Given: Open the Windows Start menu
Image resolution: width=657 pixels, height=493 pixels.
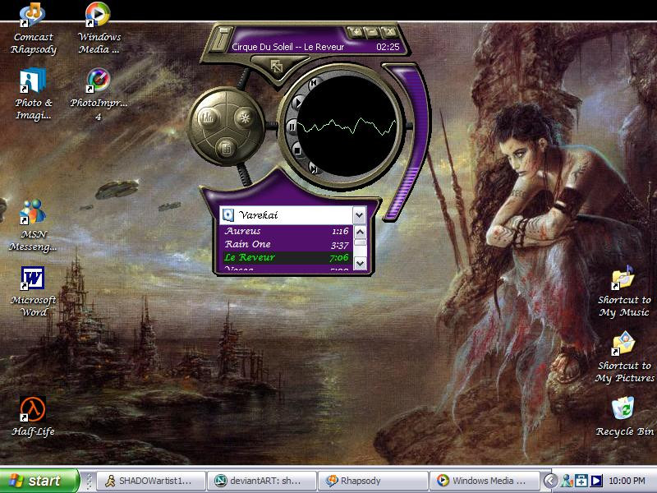Looking at the screenshot, I should coord(39,481).
